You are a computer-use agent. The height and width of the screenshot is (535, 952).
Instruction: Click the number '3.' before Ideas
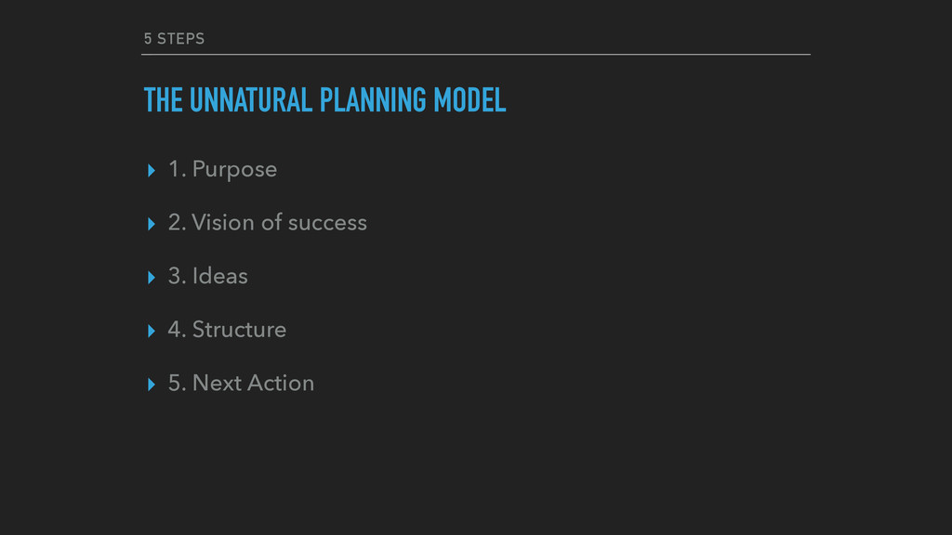click(x=177, y=276)
